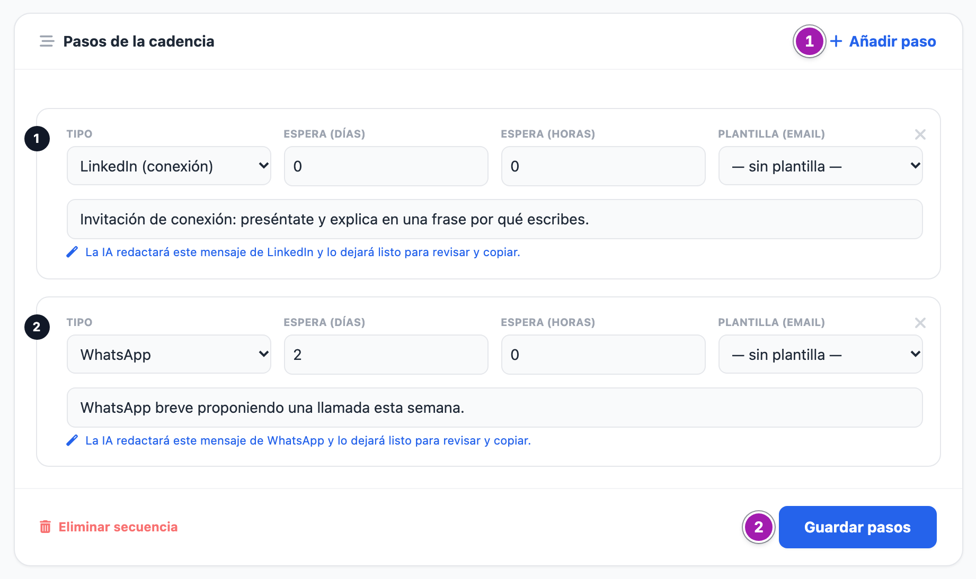Open the WhatsApp type dropdown
The image size is (976, 579).
[169, 355]
